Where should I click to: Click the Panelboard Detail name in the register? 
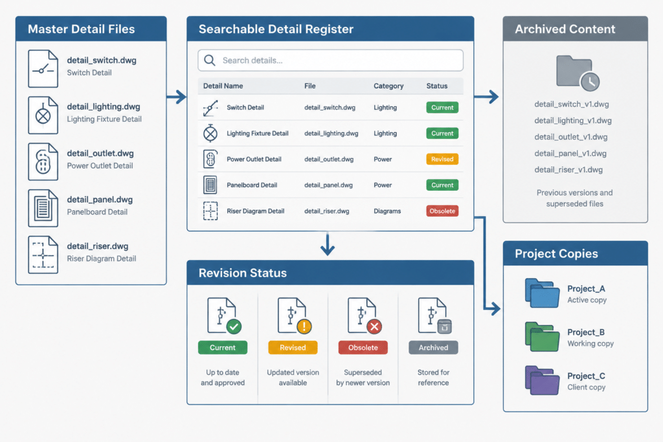point(252,184)
